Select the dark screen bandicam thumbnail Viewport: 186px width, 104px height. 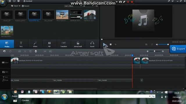pyautogui.click(x=76, y=15)
